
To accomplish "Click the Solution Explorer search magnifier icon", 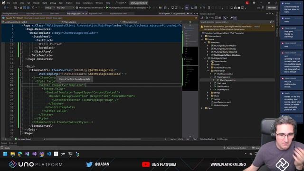I will pyautogui.click(x=271, y=22).
